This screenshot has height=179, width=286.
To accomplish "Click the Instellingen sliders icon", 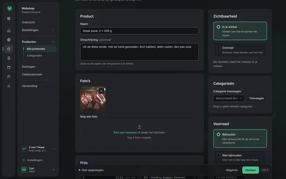I will point(23,160).
